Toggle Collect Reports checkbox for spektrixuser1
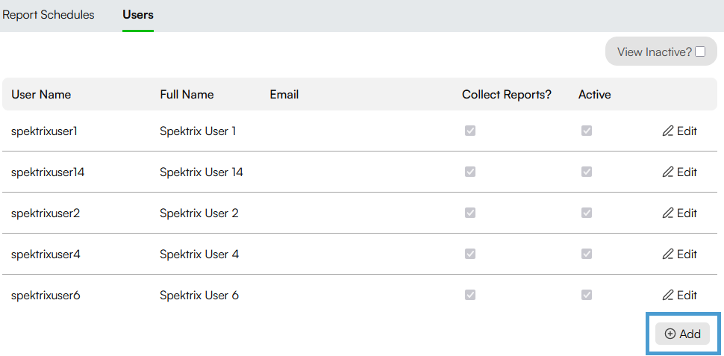Image resolution: width=724 pixels, height=356 pixels. 470,131
